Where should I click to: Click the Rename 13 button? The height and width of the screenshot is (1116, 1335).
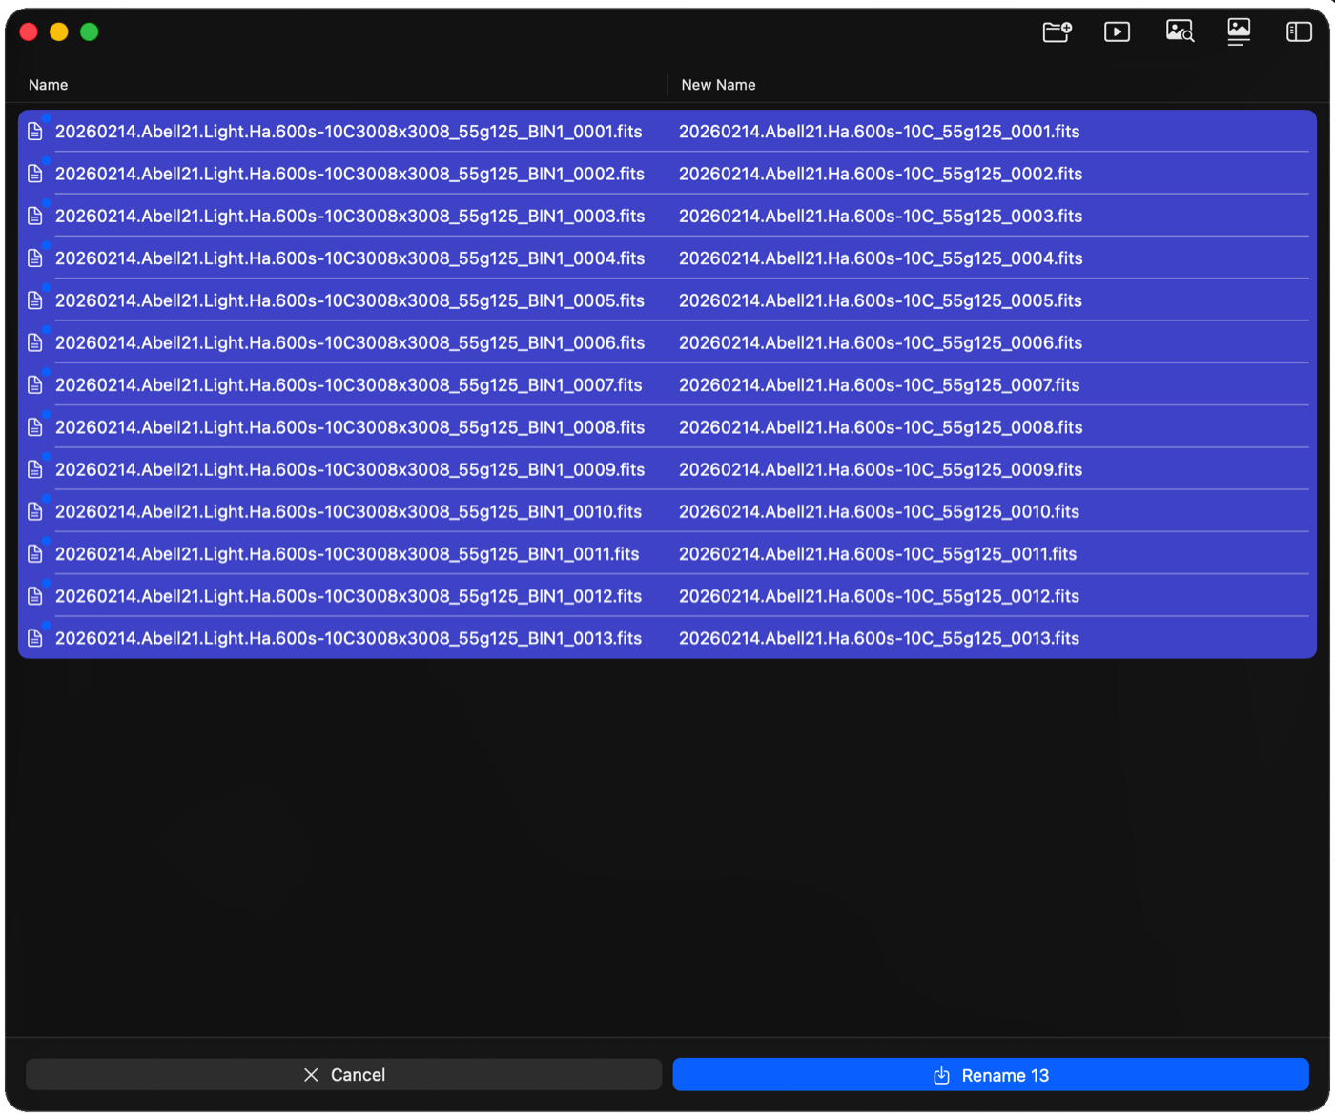(x=991, y=1075)
